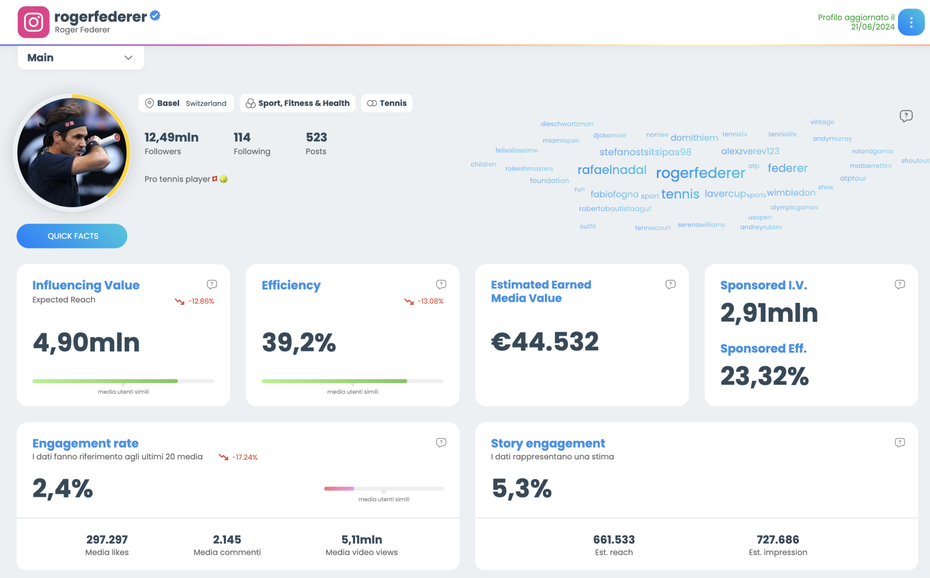Click 'serenawilliams' in the word cloud
Screen dimensions: 930x578
(701, 225)
